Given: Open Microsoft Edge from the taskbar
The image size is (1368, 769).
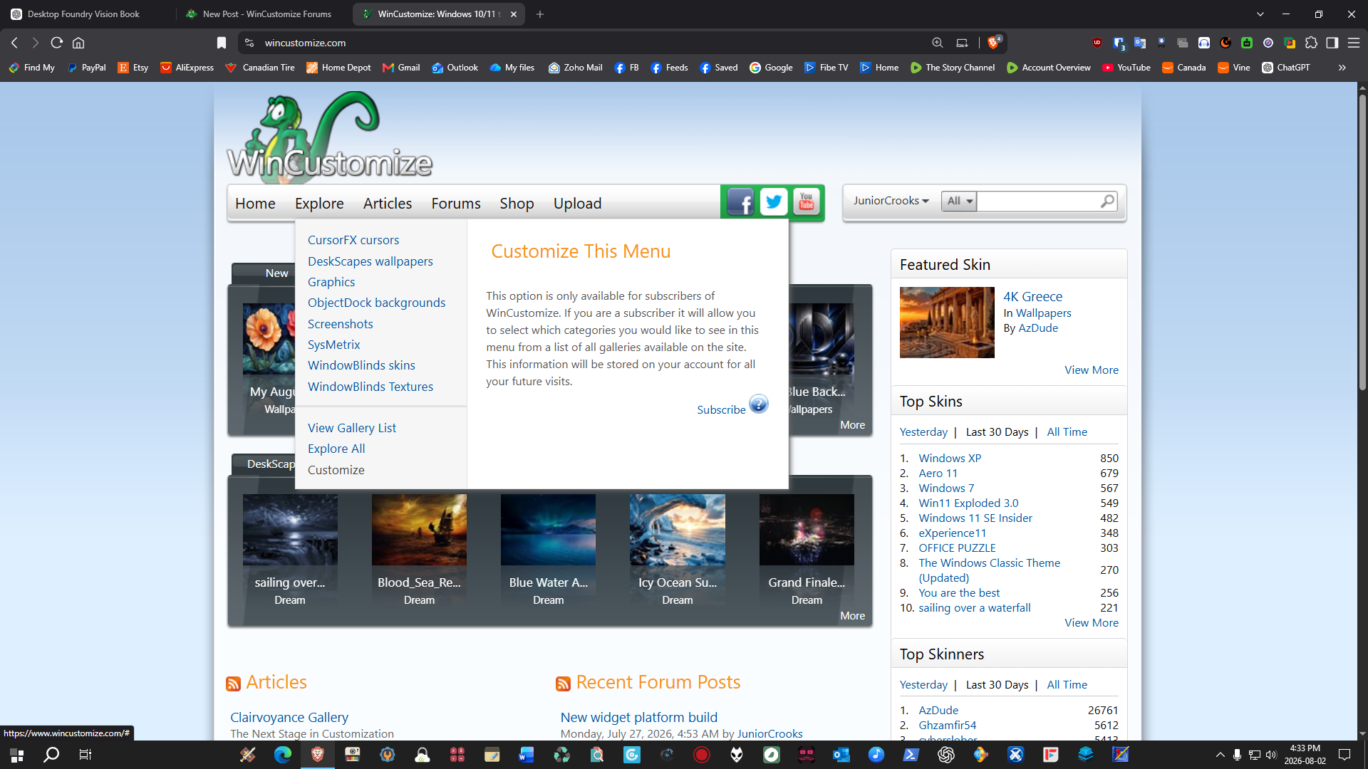Looking at the screenshot, I should click(x=283, y=755).
